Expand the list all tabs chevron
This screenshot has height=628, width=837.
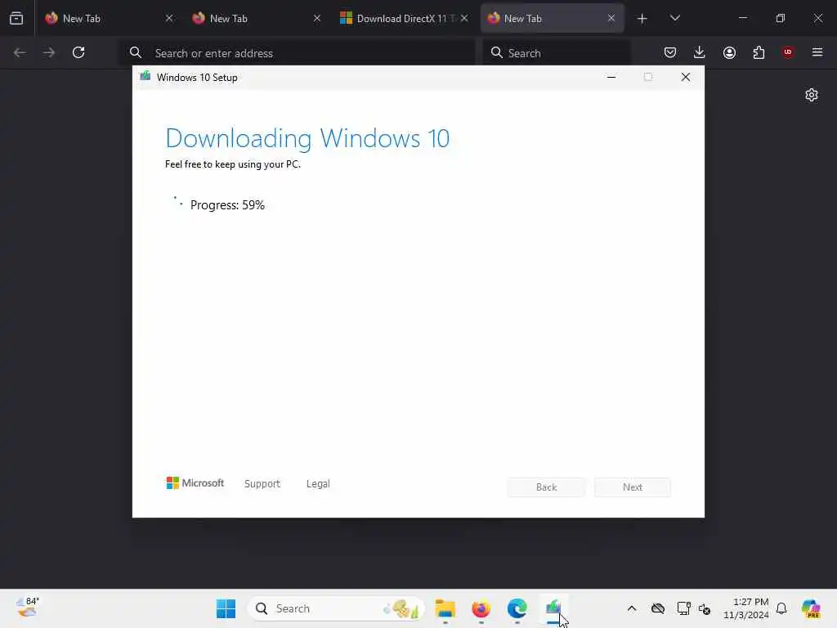[x=675, y=18]
